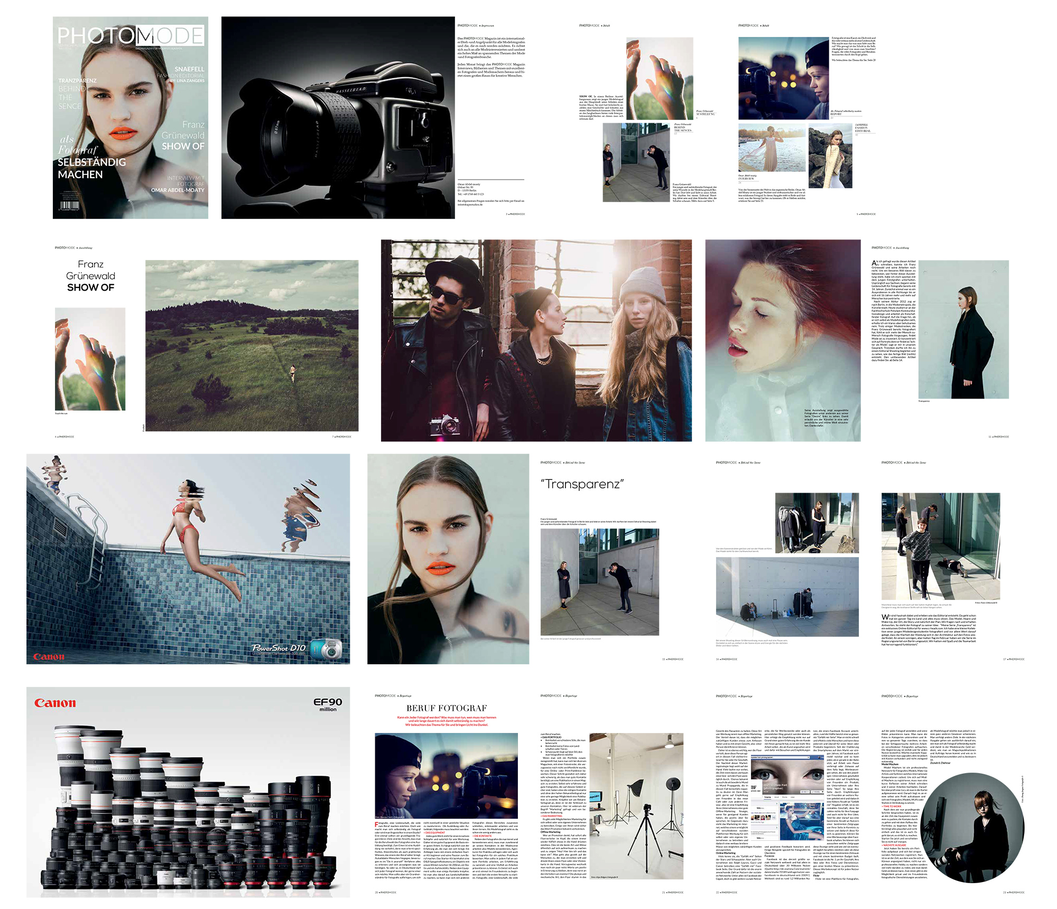This screenshot has width=1057, height=909.
Task: Click the PHOTOMODE Impressum page header
Action: pyautogui.click(x=476, y=25)
